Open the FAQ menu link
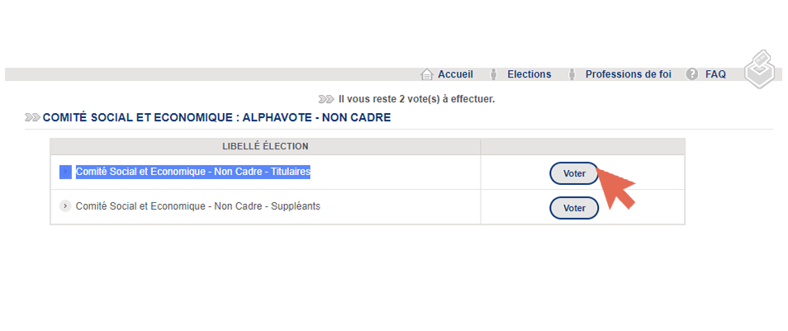Image resolution: width=788 pixels, height=331 pixels. (x=715, y=74)
